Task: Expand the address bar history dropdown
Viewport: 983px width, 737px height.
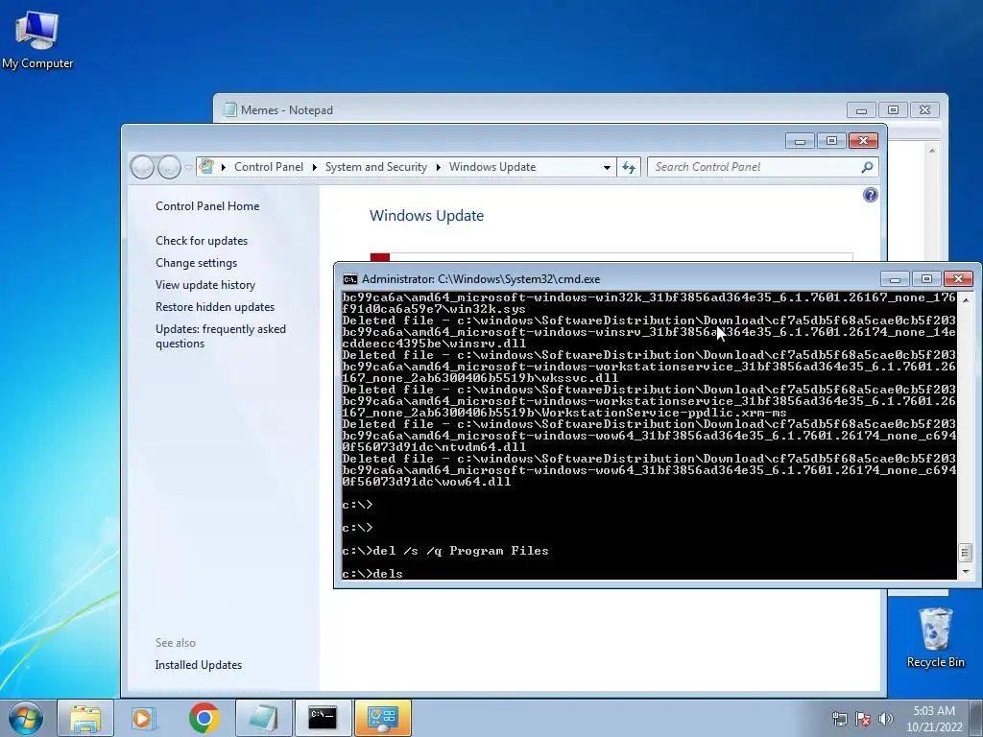Action: coord(607,167)
